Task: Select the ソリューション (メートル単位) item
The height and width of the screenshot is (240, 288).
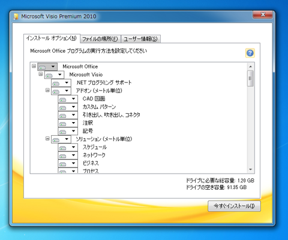Action: click(104, 139)
